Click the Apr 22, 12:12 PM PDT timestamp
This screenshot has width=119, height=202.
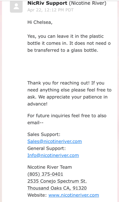[x=51, y=10]
